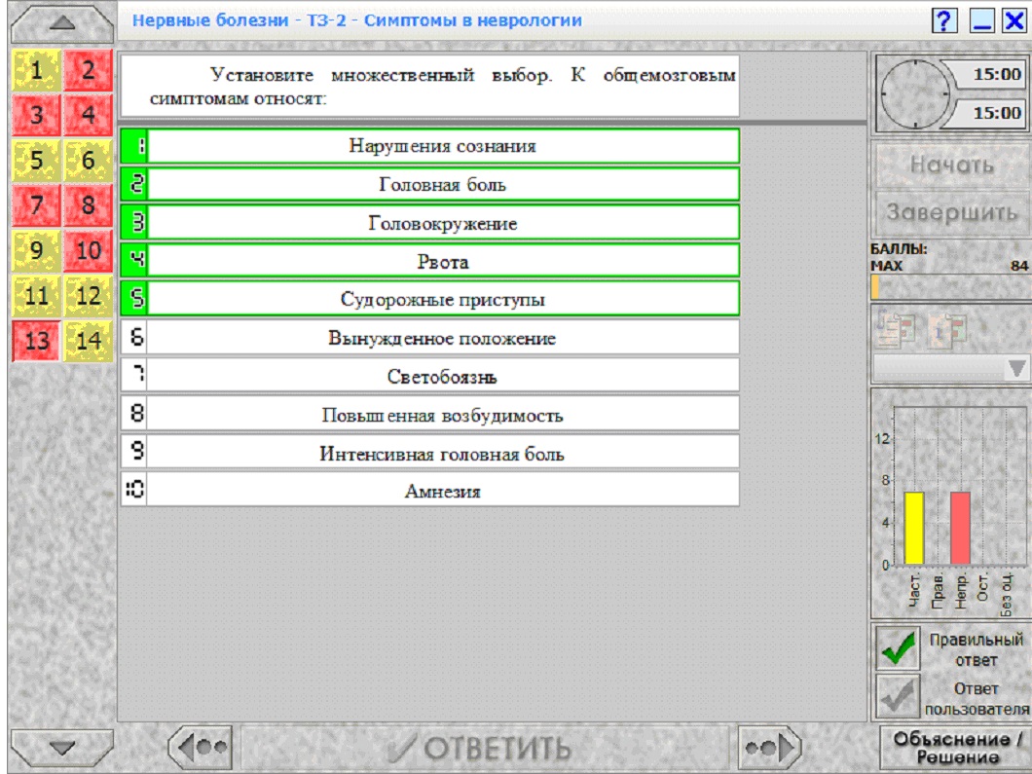Show the correct answer green checkmark
This screenshot has height=774, width=1032.
click(x=898, y=648)
